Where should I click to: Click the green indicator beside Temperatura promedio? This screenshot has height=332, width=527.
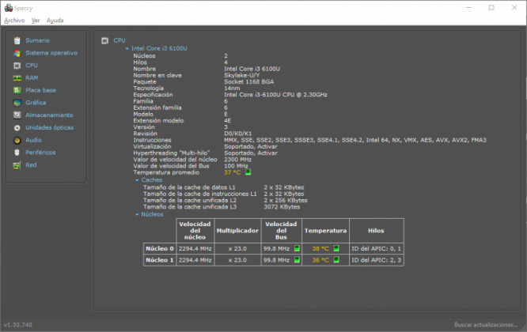pos(248,172)
